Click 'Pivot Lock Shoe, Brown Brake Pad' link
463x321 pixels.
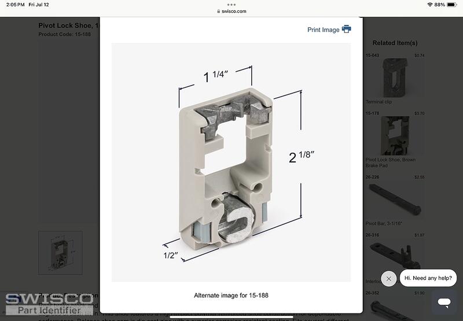[390, 163]
